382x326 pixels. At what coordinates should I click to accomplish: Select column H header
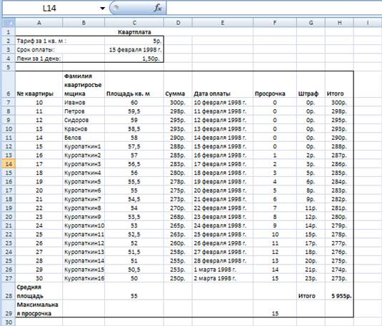click(339, 23)
